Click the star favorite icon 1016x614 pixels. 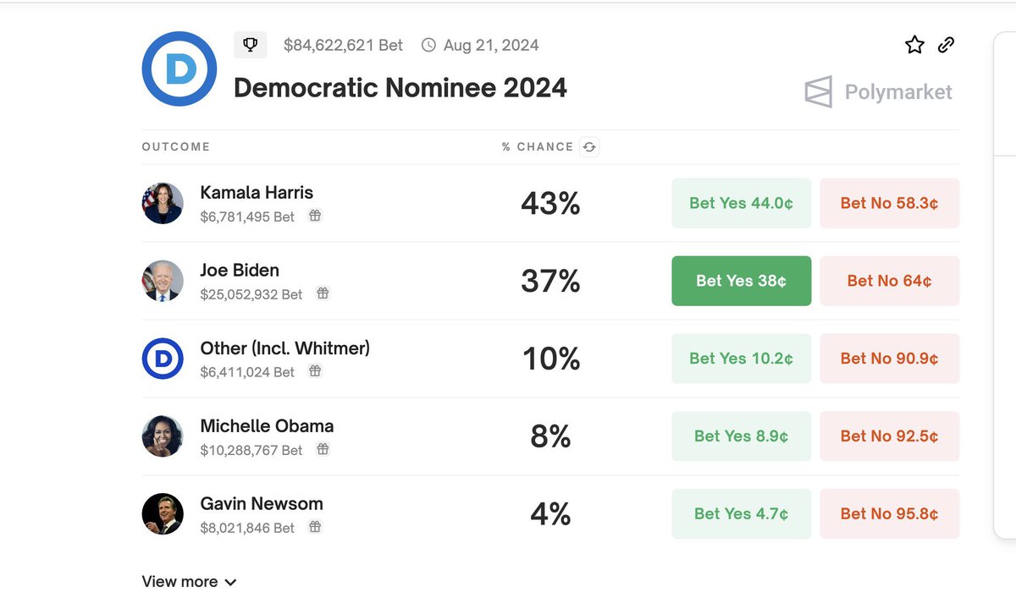click(x=914, y=46)
